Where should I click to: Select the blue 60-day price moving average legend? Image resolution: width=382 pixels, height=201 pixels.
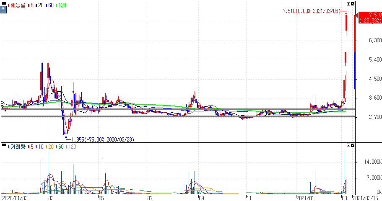point(49,5)
